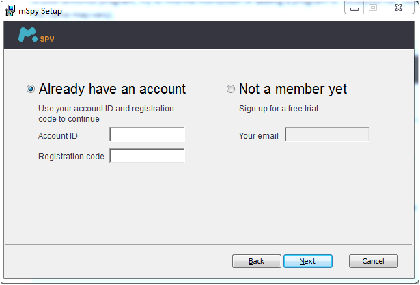Screen dimensions: 420x285
Task: Click the "Account ID" label
Action: pos(58,135)
